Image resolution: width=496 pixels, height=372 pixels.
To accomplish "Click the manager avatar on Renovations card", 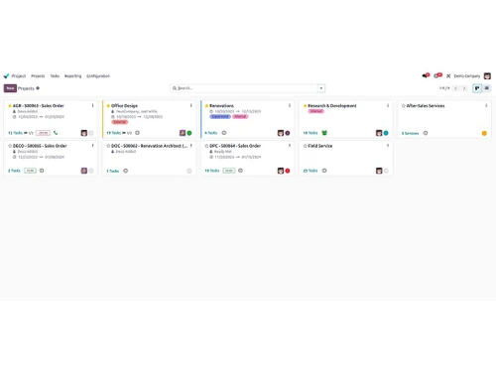I will click(x=281, y=133).
